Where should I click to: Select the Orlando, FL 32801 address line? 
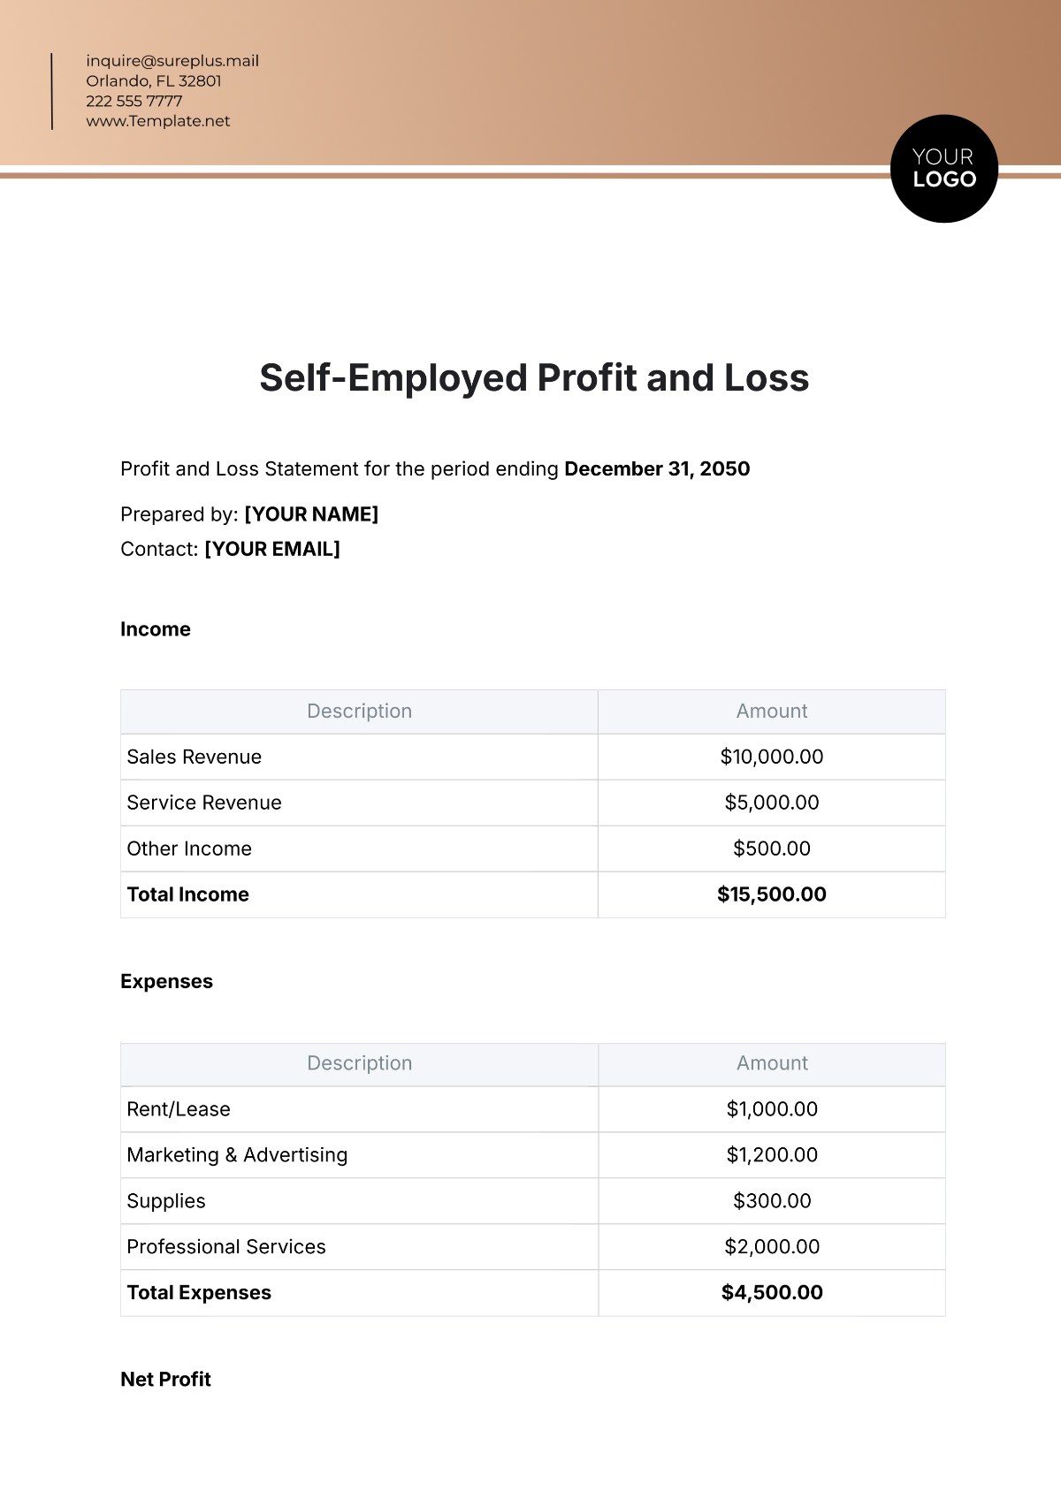tap(154, 80)
